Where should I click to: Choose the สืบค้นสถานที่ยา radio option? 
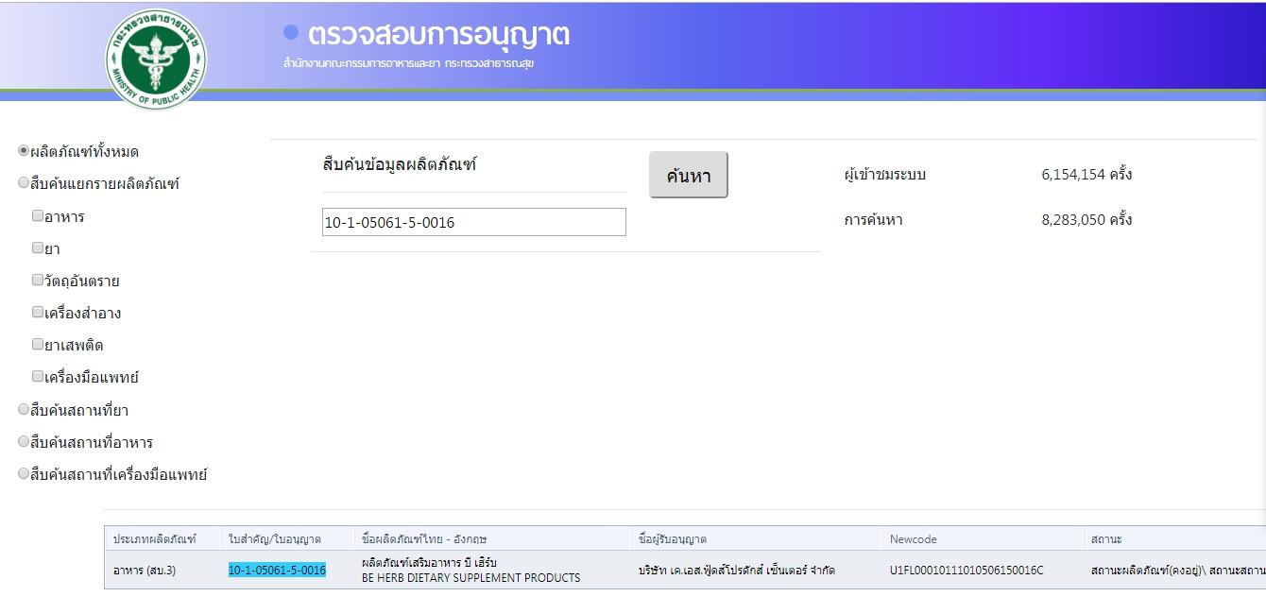pos(24,410)
